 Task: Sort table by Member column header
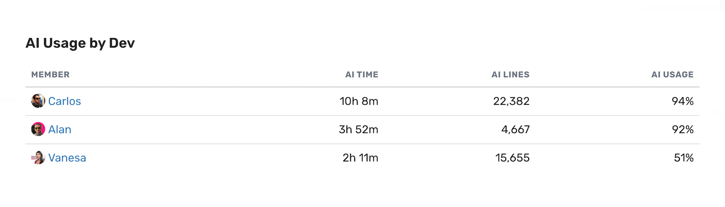click(50, 75)
